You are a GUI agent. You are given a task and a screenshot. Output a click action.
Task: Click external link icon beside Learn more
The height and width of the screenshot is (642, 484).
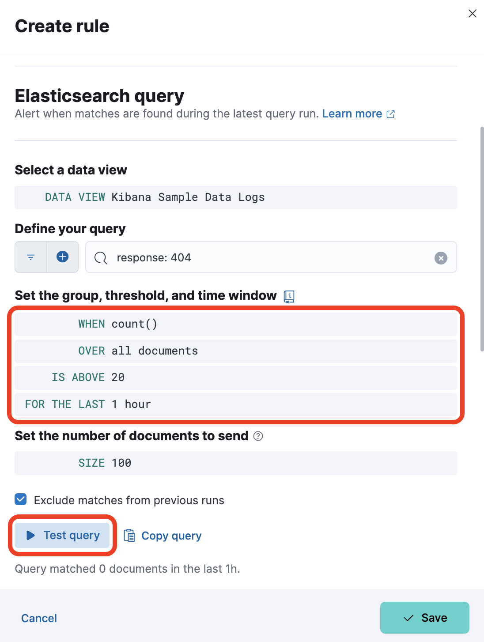coord(391,114)
